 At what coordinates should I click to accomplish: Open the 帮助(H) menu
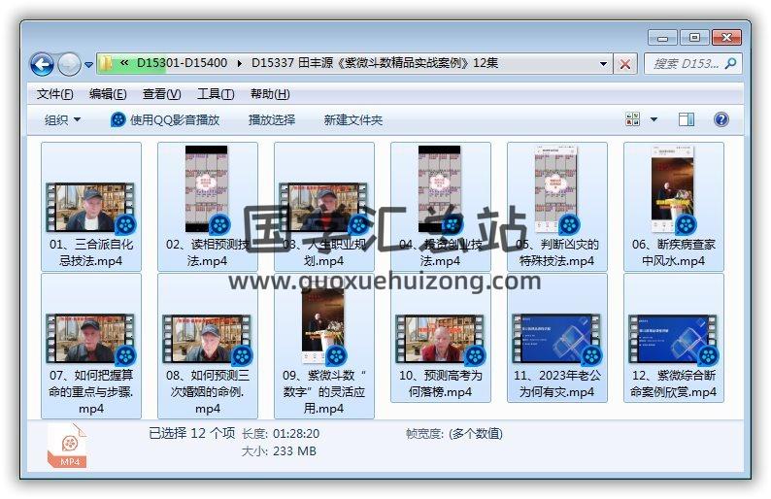click(x=269, y=94)
